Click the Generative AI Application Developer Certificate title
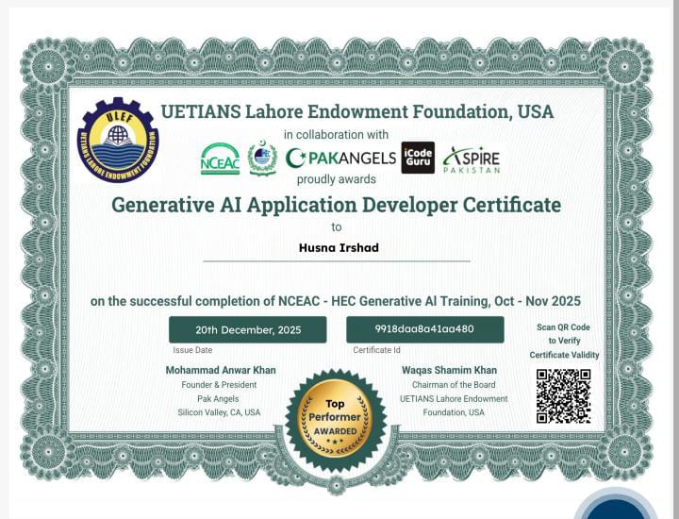679x519 pixels. 336,205
